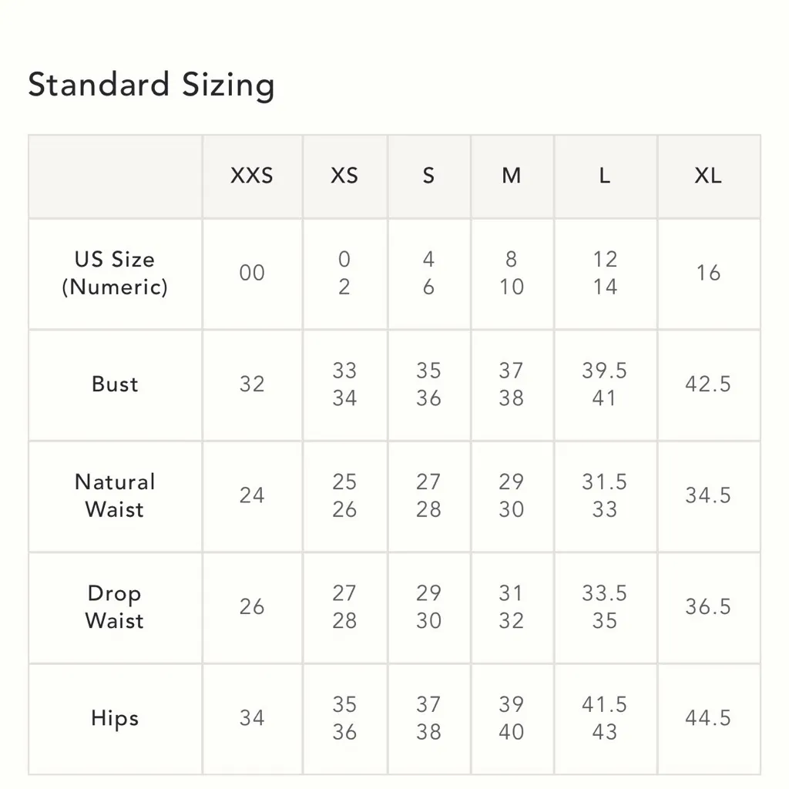The image size is (789, 789).
Task: Select the XS column header
Action: (x=344, y=176)
